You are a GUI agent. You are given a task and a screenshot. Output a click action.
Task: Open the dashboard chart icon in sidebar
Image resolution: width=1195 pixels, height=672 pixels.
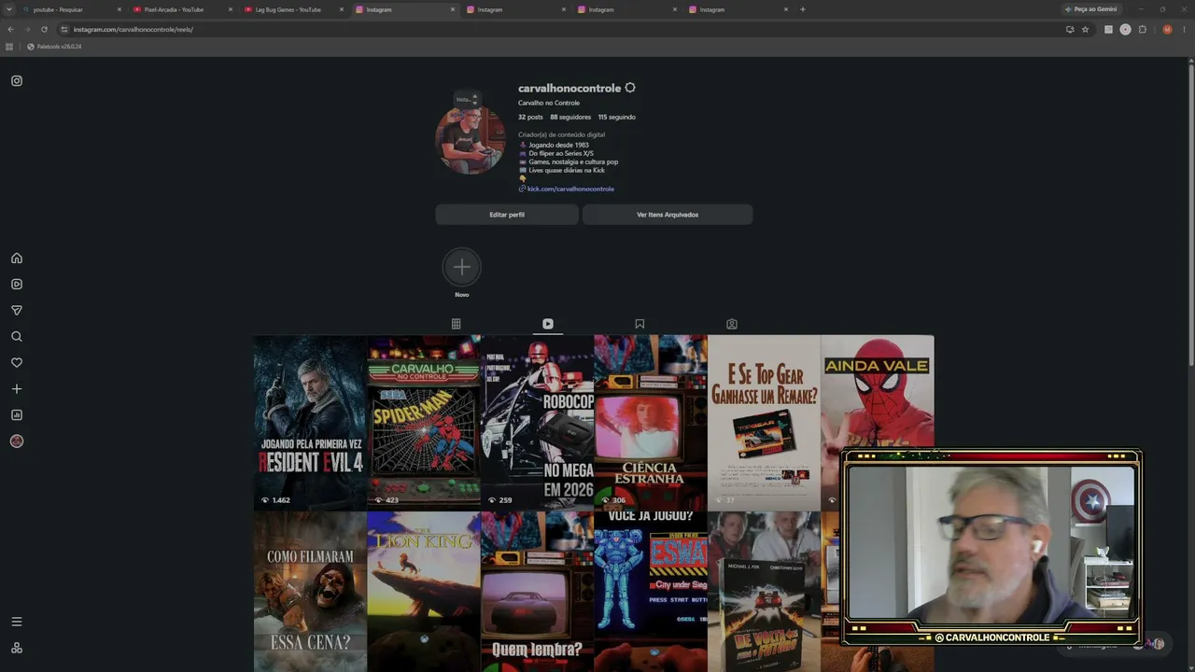17,415
